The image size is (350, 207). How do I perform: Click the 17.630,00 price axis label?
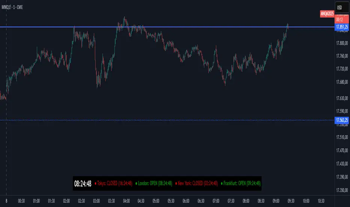pyautogui.click(x=342, y=98)
